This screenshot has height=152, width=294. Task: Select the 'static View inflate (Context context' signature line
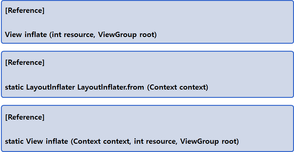pos(122,141)
